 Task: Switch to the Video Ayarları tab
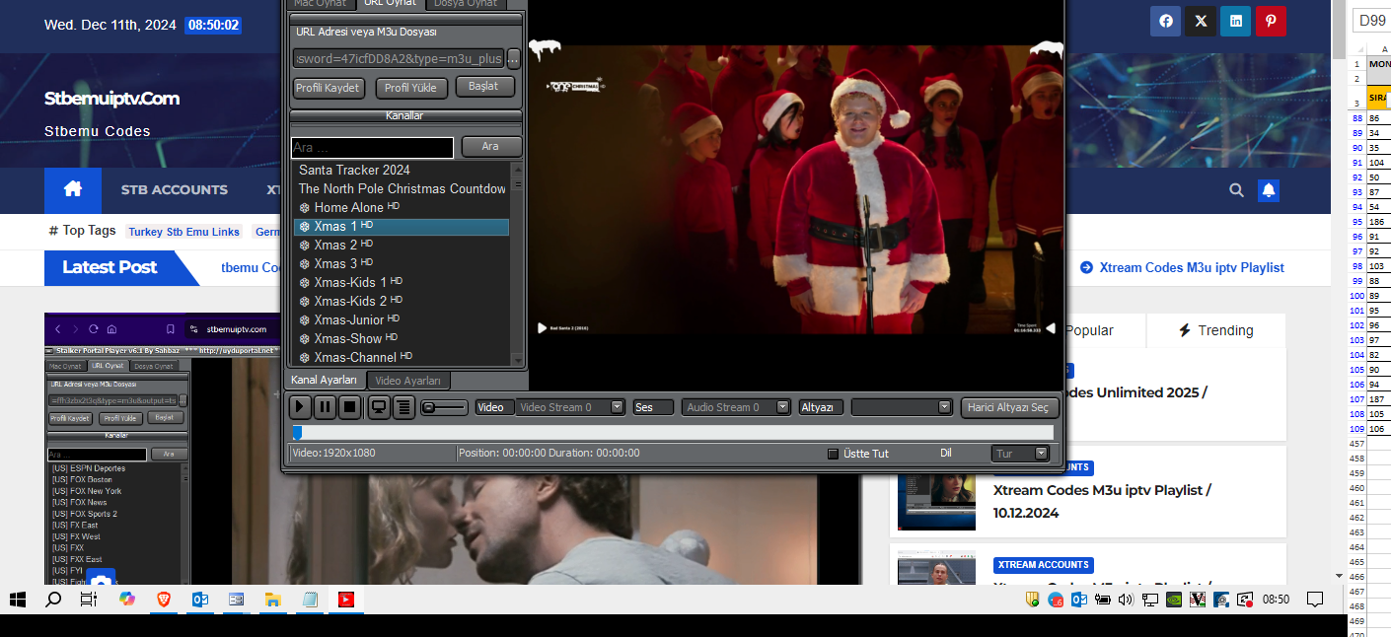(407, 381)
